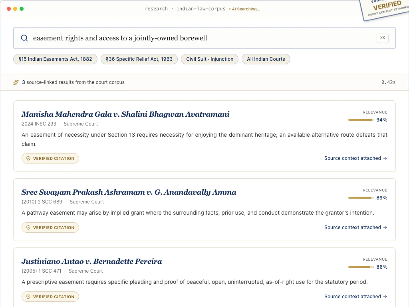
Task: Click the arrow beside Manisha Gala source context
Action: (x=385, y=158)
